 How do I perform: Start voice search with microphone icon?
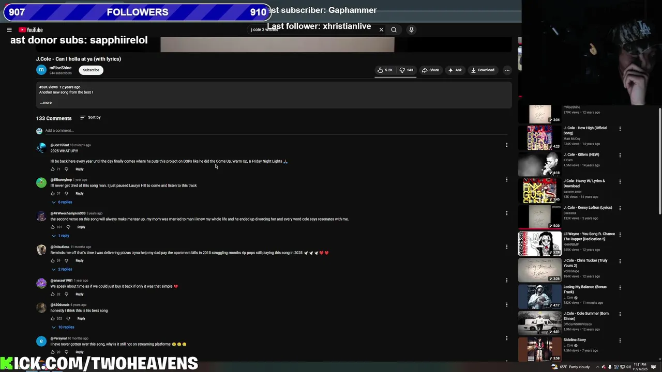coord(411,30)
